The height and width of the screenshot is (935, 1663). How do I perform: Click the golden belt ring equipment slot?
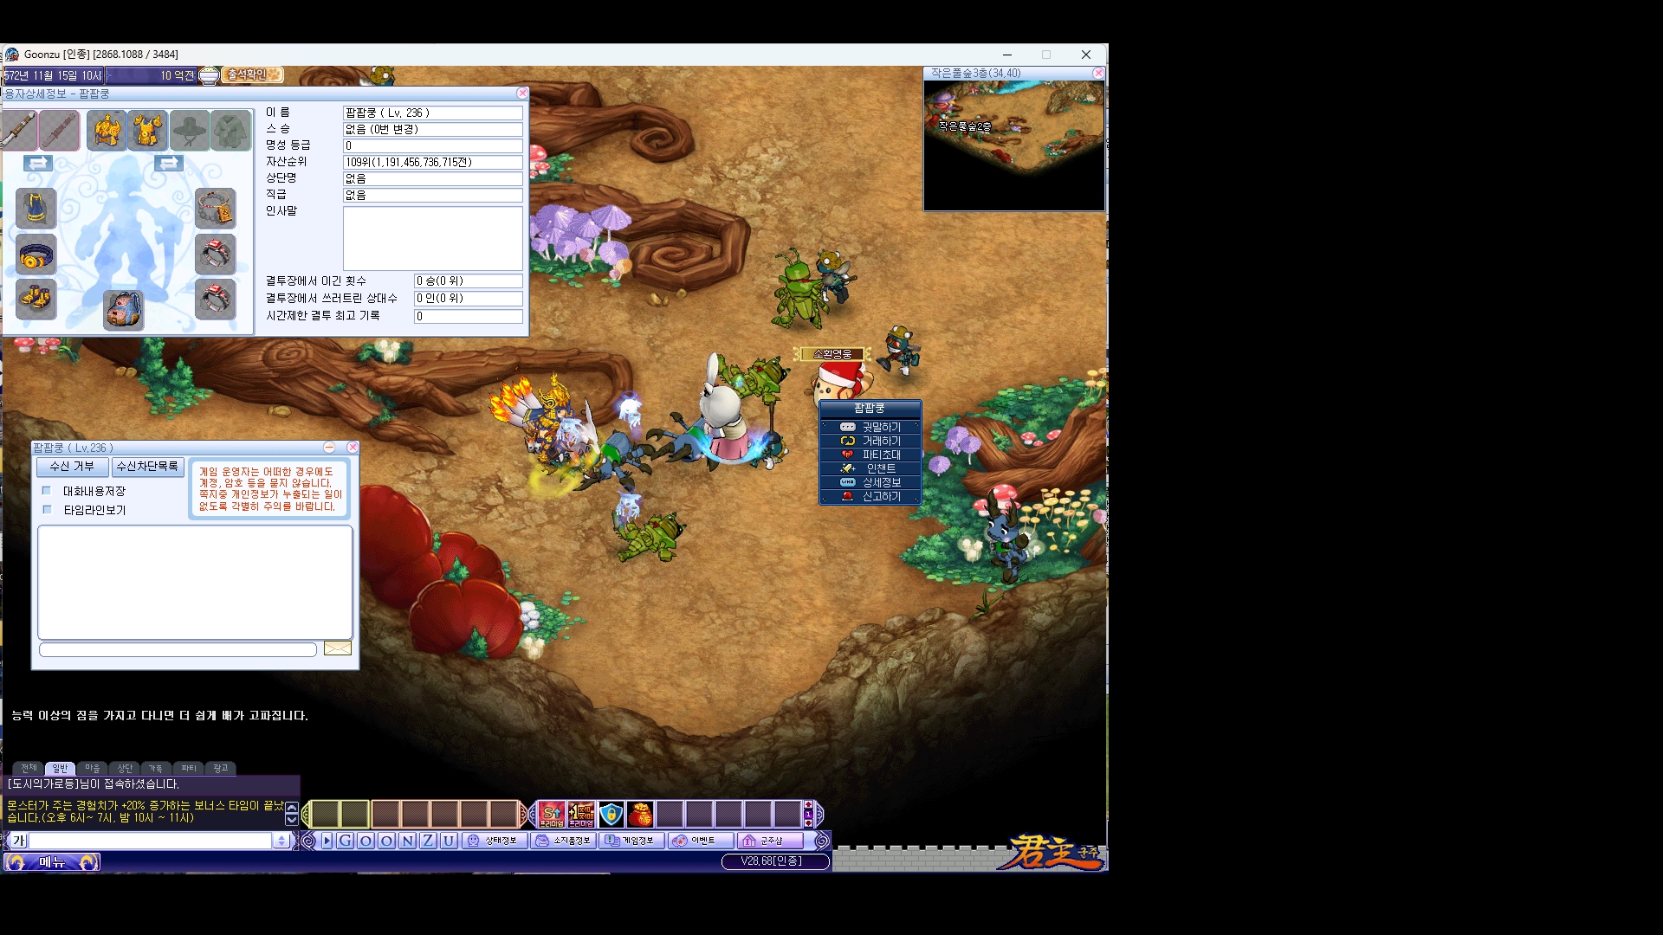click(x=36, y=255)
